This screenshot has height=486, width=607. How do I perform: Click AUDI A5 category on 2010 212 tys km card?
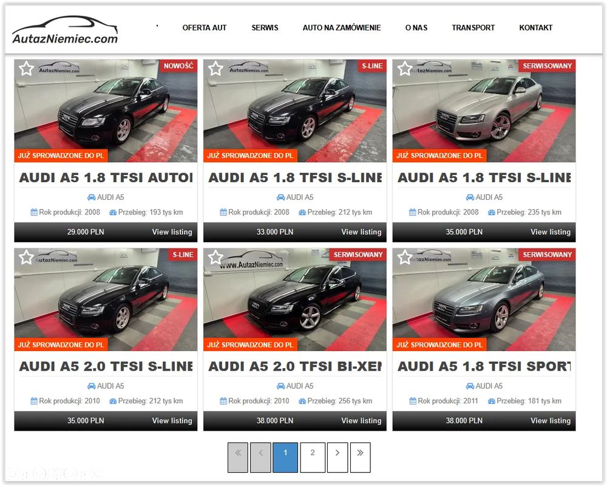point(110,386)
